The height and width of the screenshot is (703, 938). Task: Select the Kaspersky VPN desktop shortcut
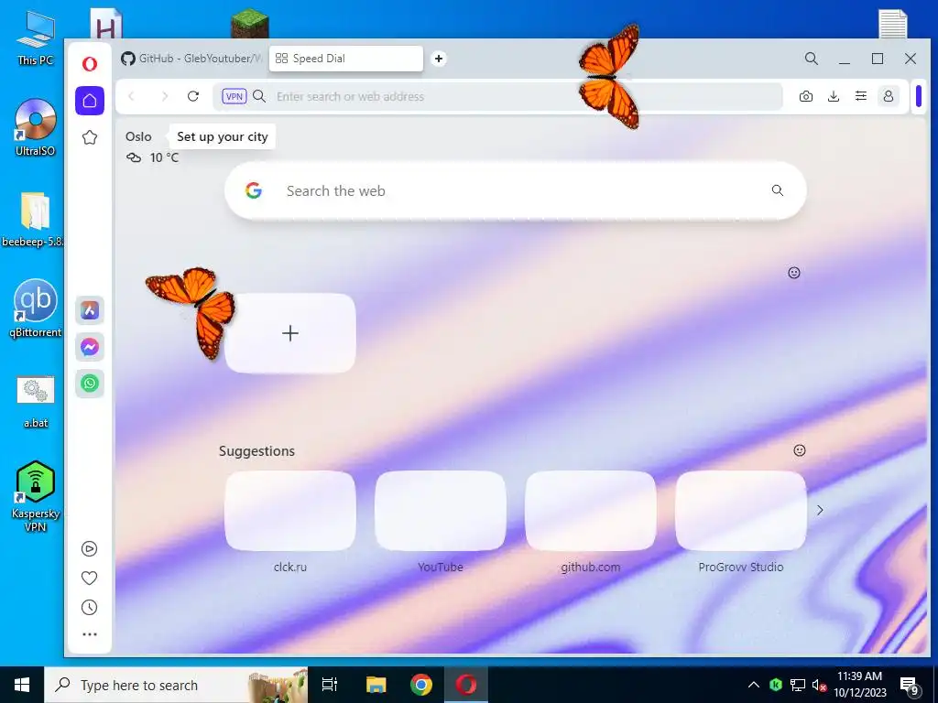coord(36,496)
